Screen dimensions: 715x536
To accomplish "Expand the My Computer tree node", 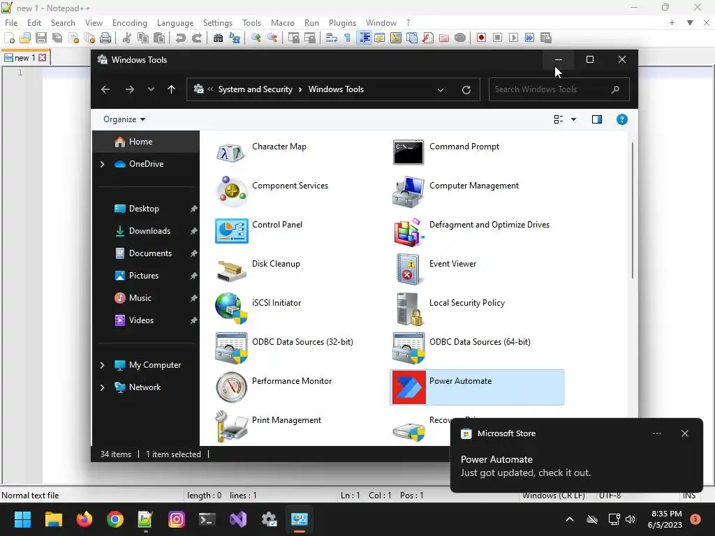I will pyautogui.click(x=102, y=365).
